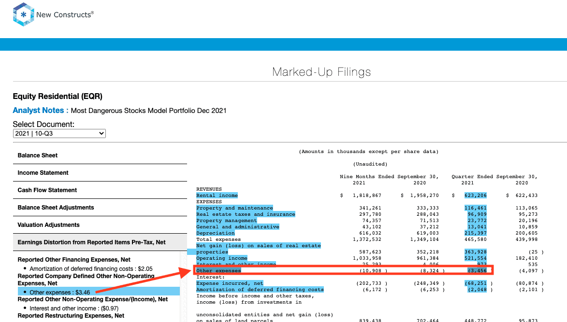Viewport: 567px width, 322px height.
Task: Open the Cash Flow Statement tab
Action: click(x=100, y=190)
